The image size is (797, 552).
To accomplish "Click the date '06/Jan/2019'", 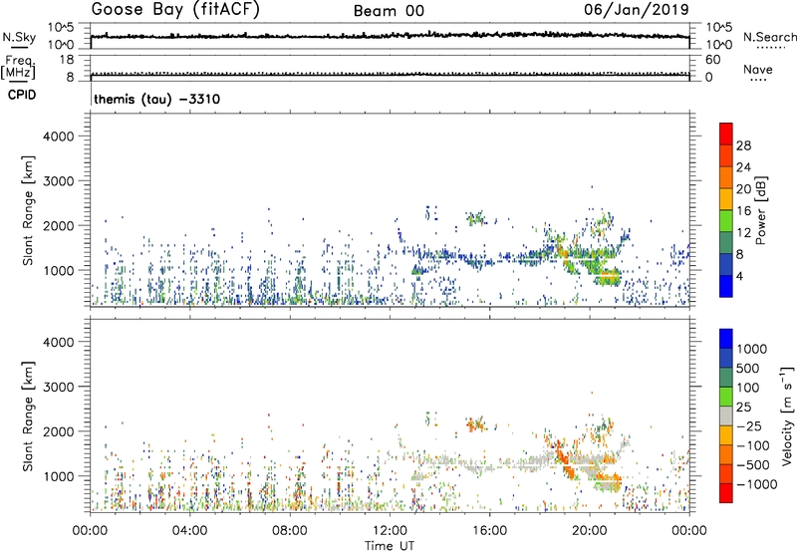I will [637, 10].
